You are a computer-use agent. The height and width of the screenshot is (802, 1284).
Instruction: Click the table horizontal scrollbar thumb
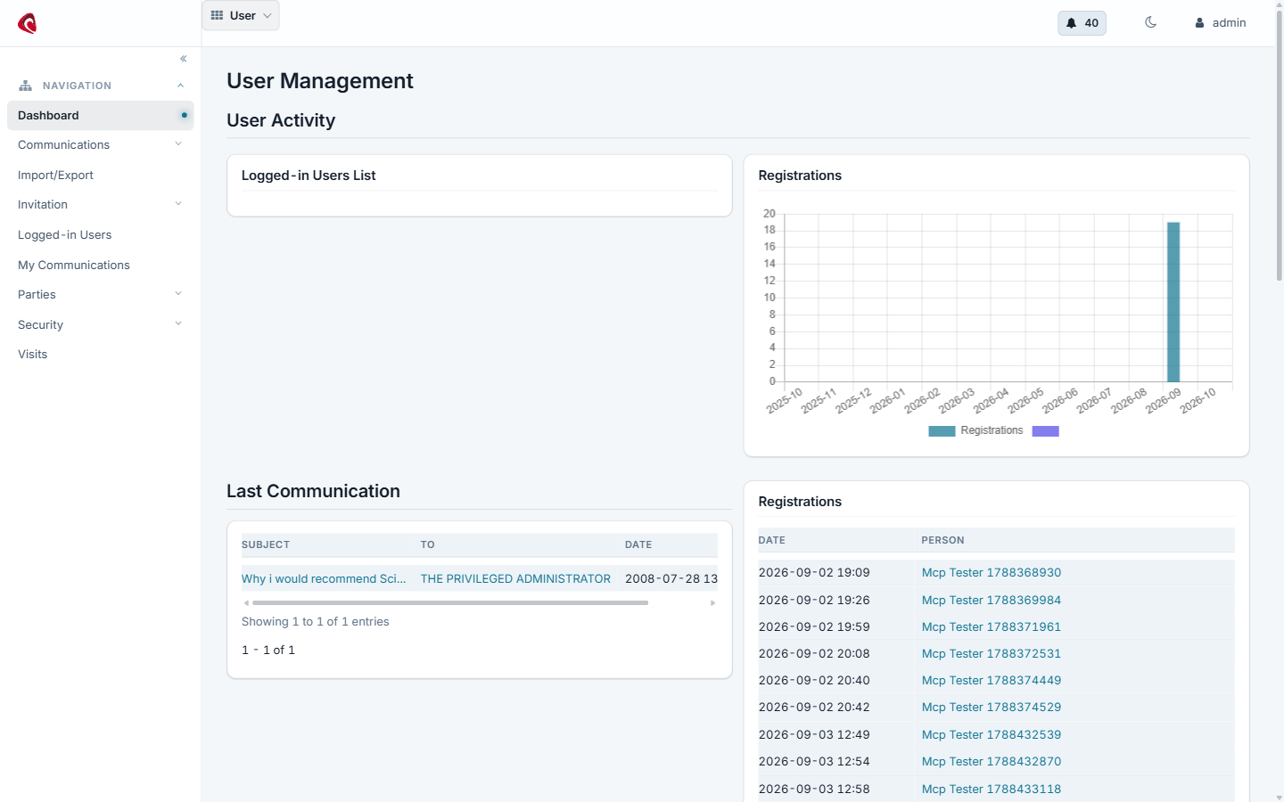(x=450, y=603)
